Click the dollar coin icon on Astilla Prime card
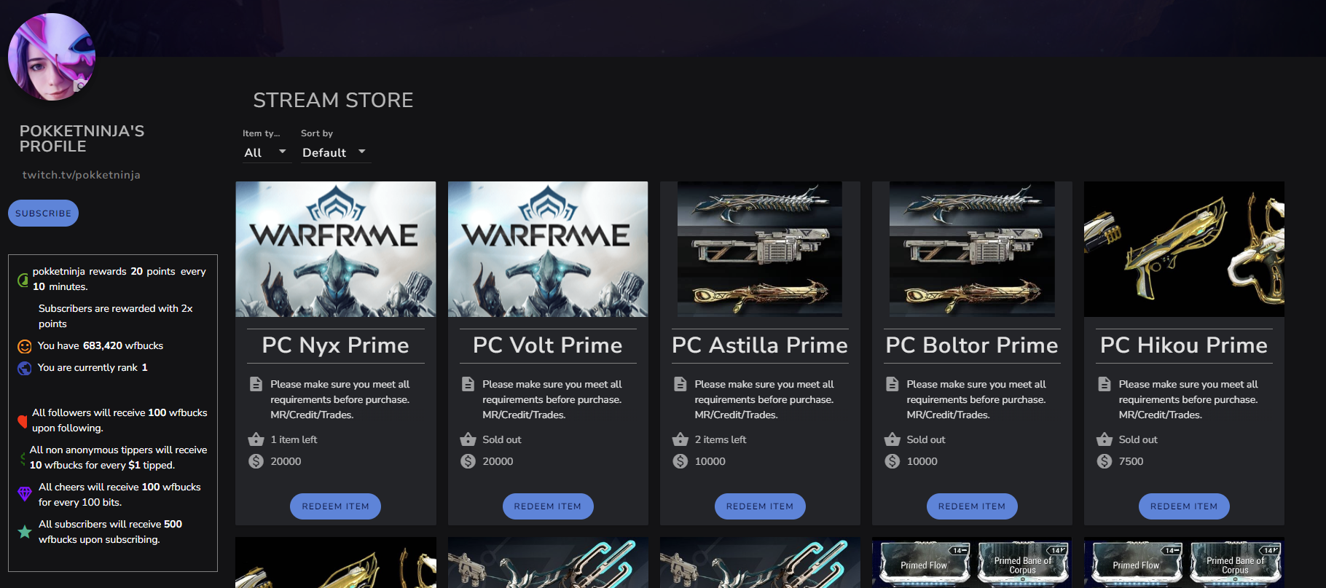The image size is (1326, 588). click(x=680, y=461)
